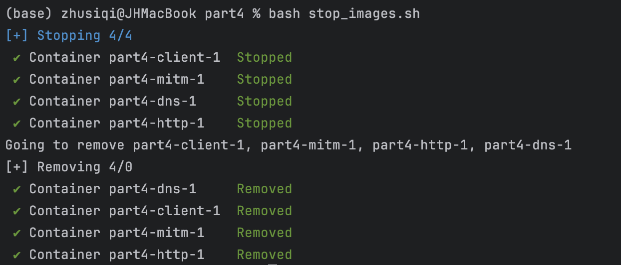Screen dimensions: 621x265
Task: Click the "[+] Stopping 4/4" status line
Action: coord(69,36)
